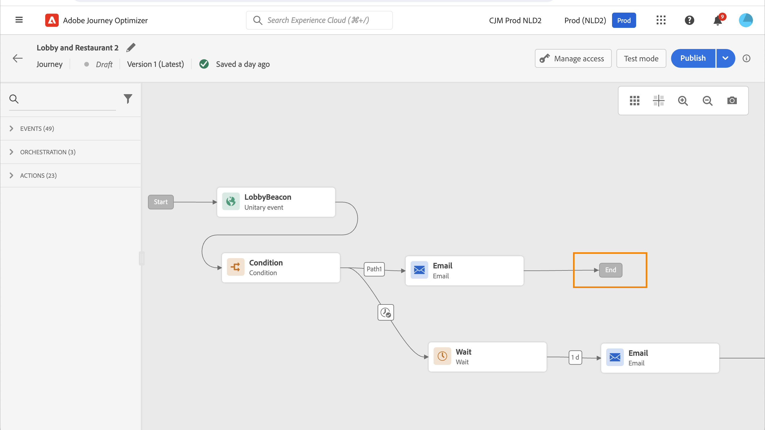Click the camera screenshot icon

pyautogui.click(x=732, y=101)
